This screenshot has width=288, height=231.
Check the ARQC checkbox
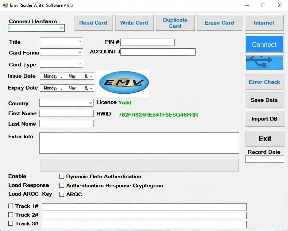click(x=62, y=194)
